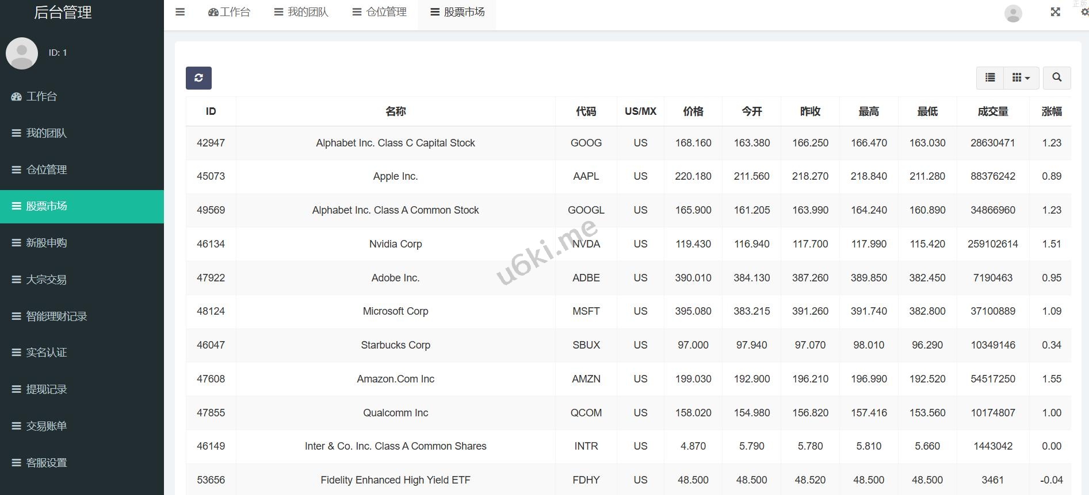Open 提现记录 in the sidebar
The width and height of the screenshot is (1089, 495).
click(47, 389)
